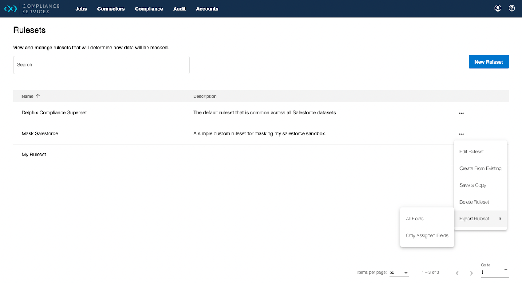The image size is (522, 283).
Task: Choose Delete Ruleset in the menu
Action: pos(474,202)
